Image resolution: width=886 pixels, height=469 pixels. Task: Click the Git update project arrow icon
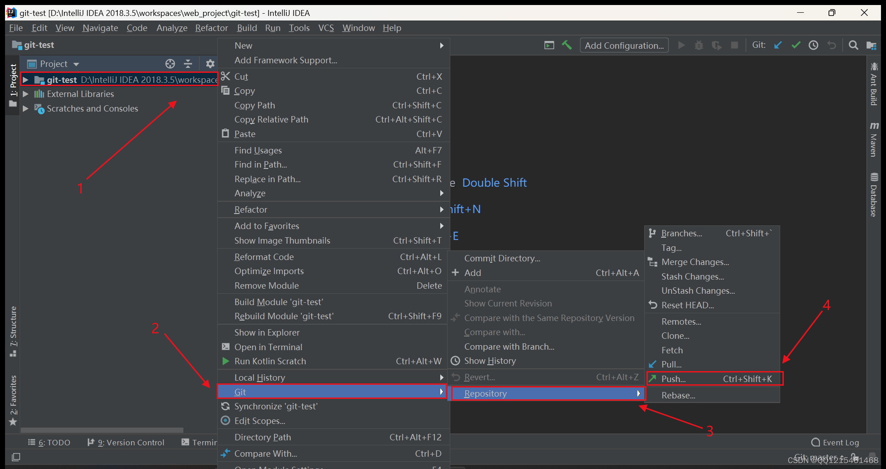[x=778, y=45]
